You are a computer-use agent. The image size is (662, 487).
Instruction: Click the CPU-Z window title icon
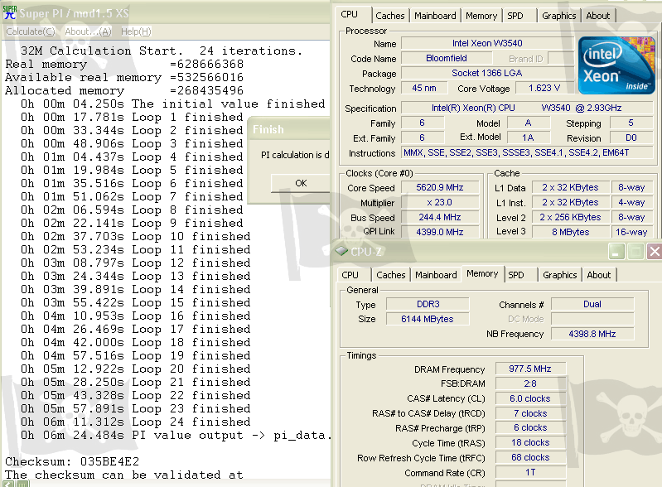click(x=341, y=251)
